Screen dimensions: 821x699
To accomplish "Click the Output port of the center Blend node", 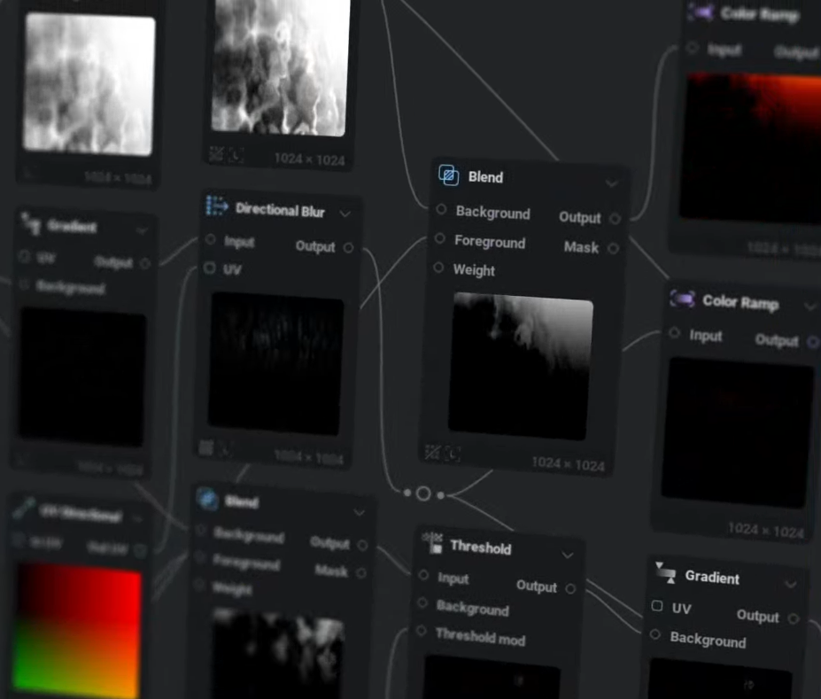I will [616, 218].
